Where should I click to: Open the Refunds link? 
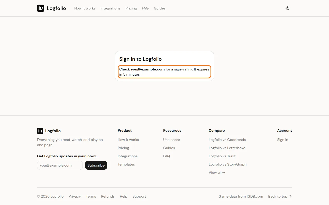tap(108, 196)
